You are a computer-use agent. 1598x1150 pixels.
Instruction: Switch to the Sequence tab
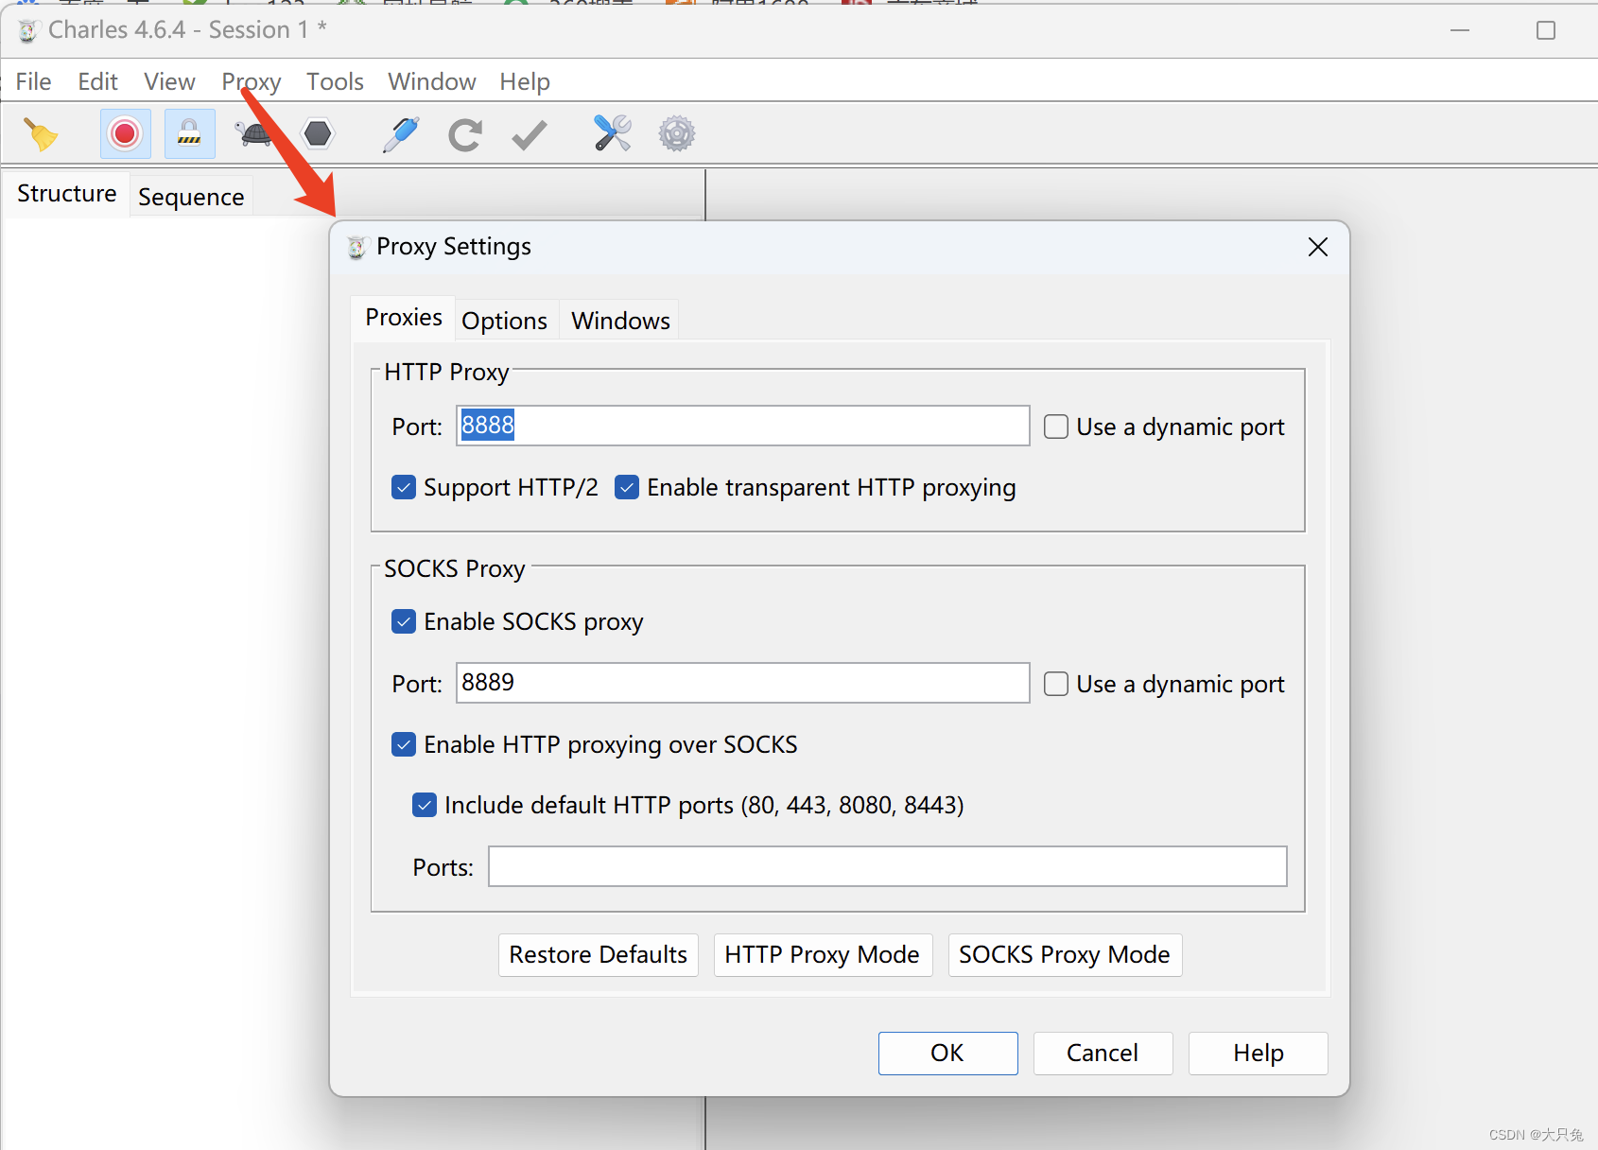(x=191, y=197)
